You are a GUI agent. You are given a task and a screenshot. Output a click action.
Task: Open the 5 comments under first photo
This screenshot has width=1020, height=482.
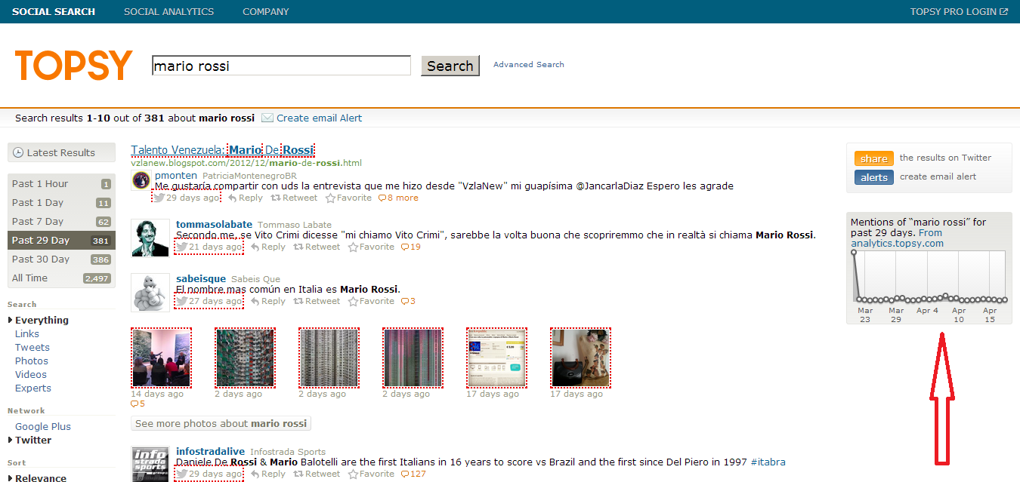(x=138, y=404)
